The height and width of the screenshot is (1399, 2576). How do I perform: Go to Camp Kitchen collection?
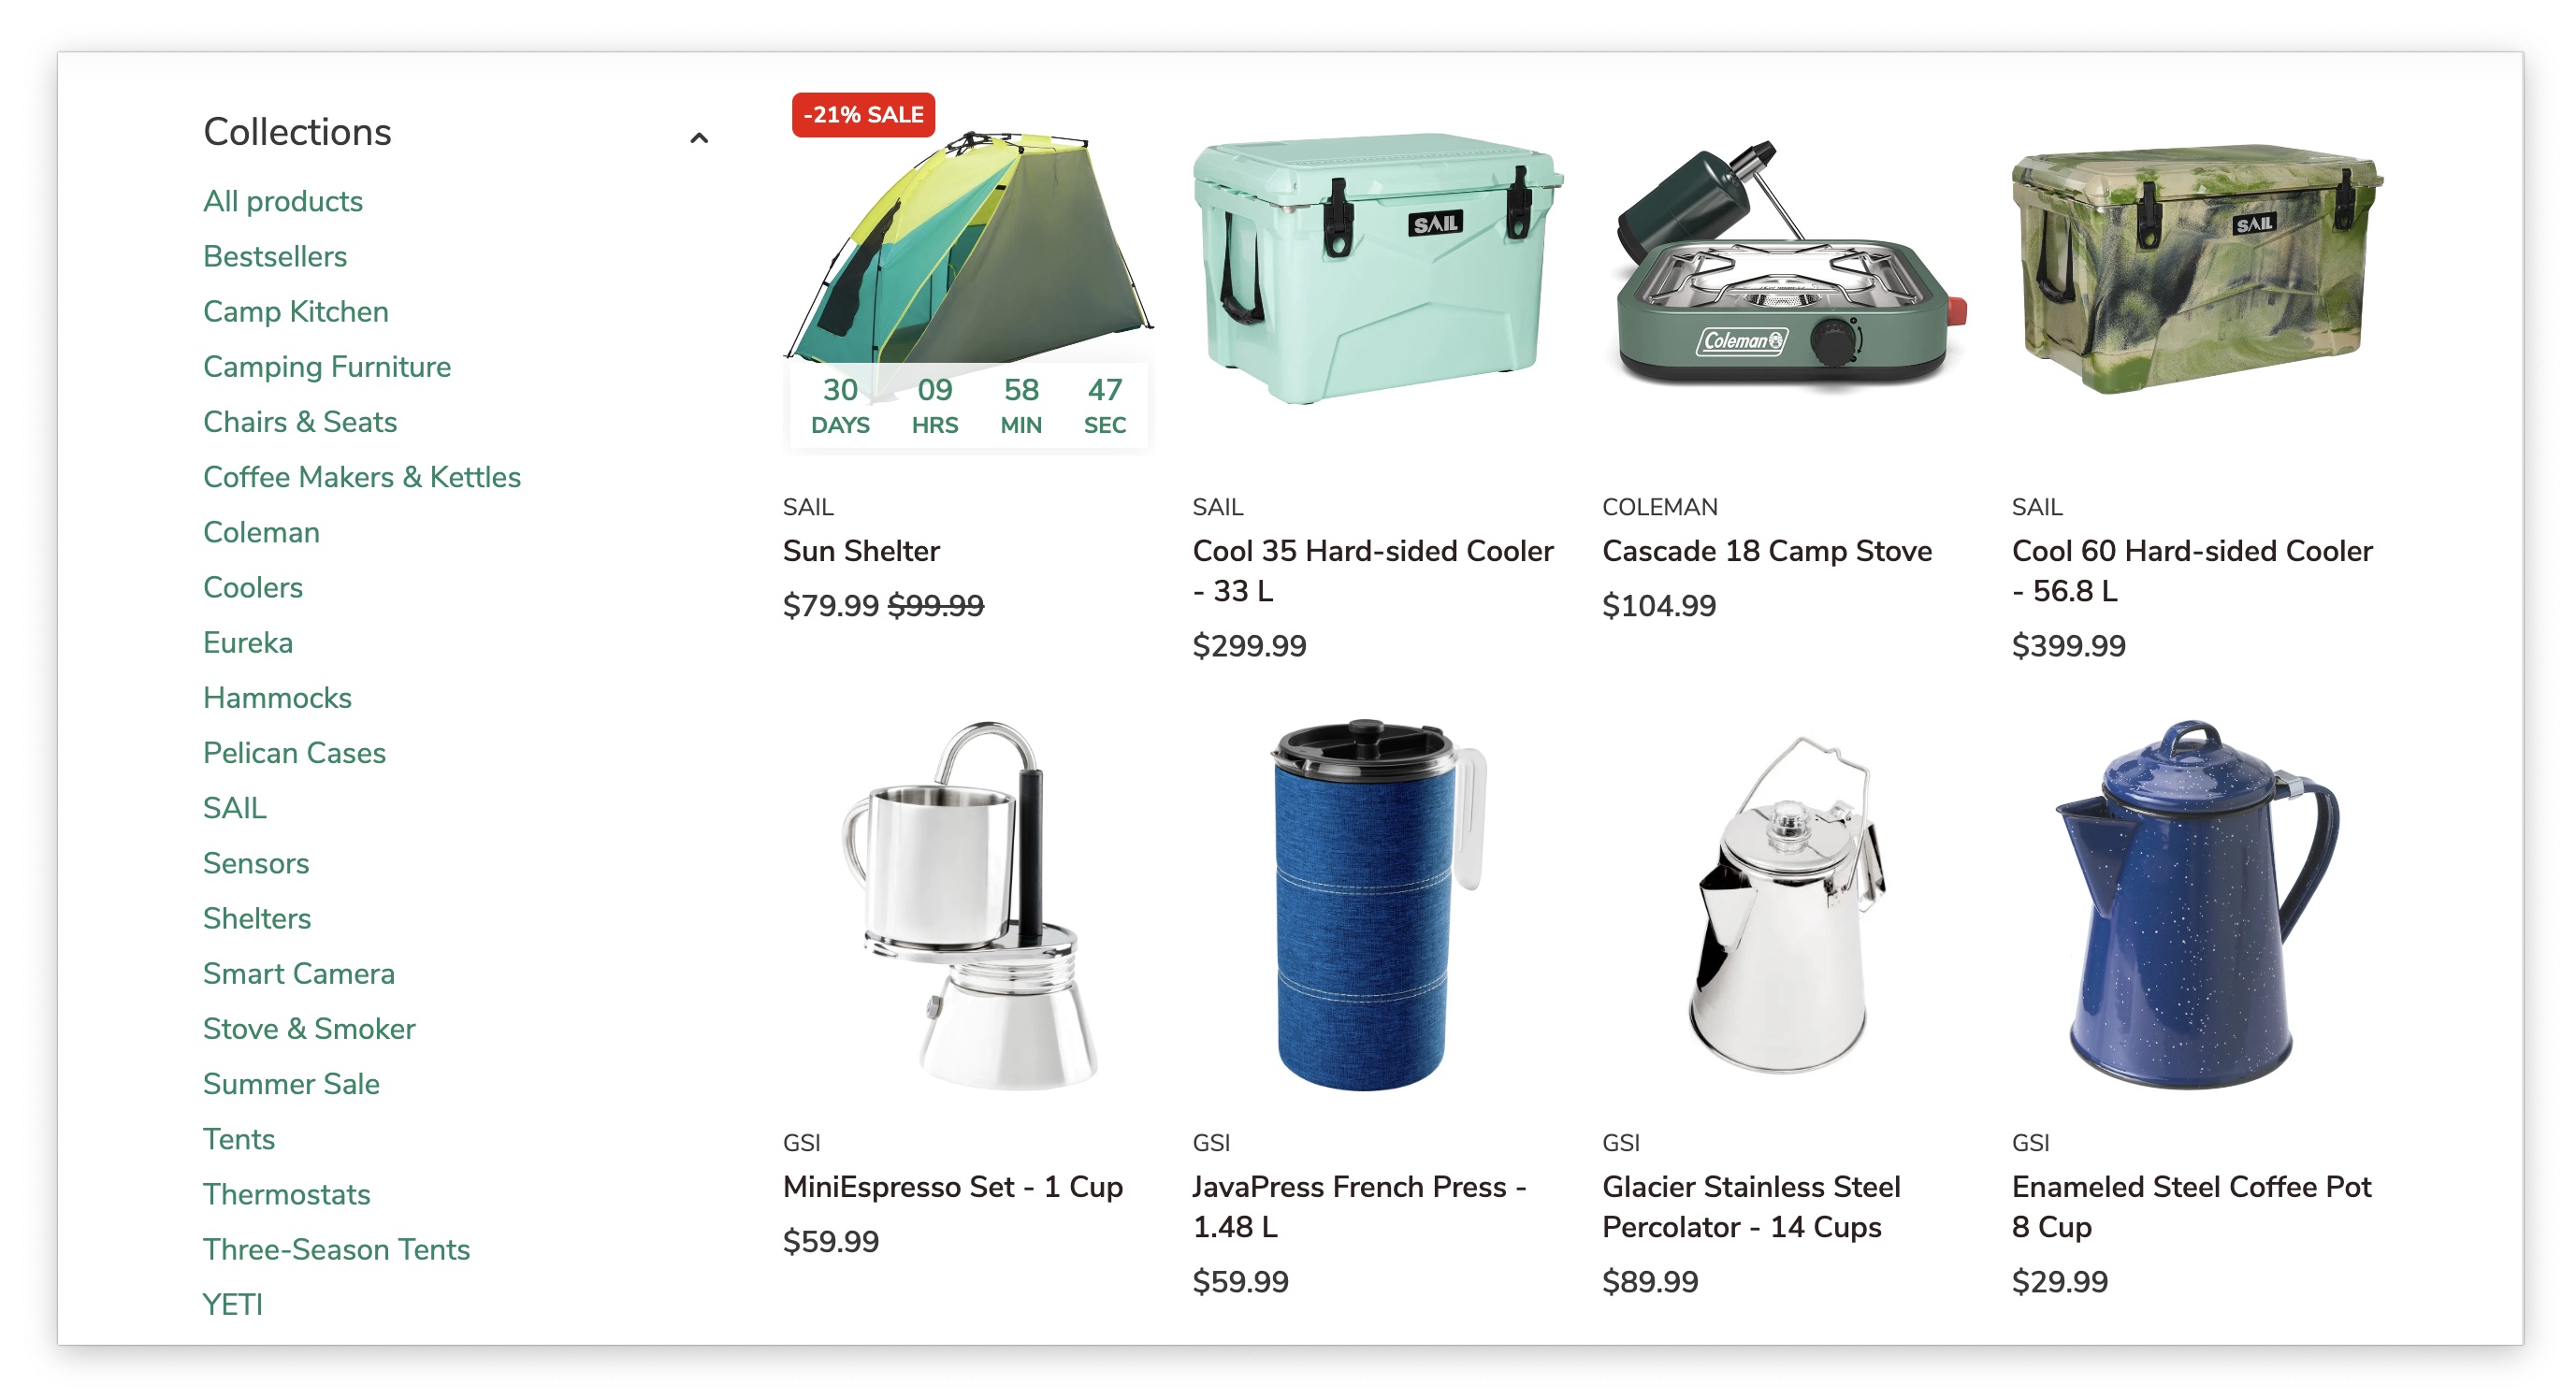(296, 311)
